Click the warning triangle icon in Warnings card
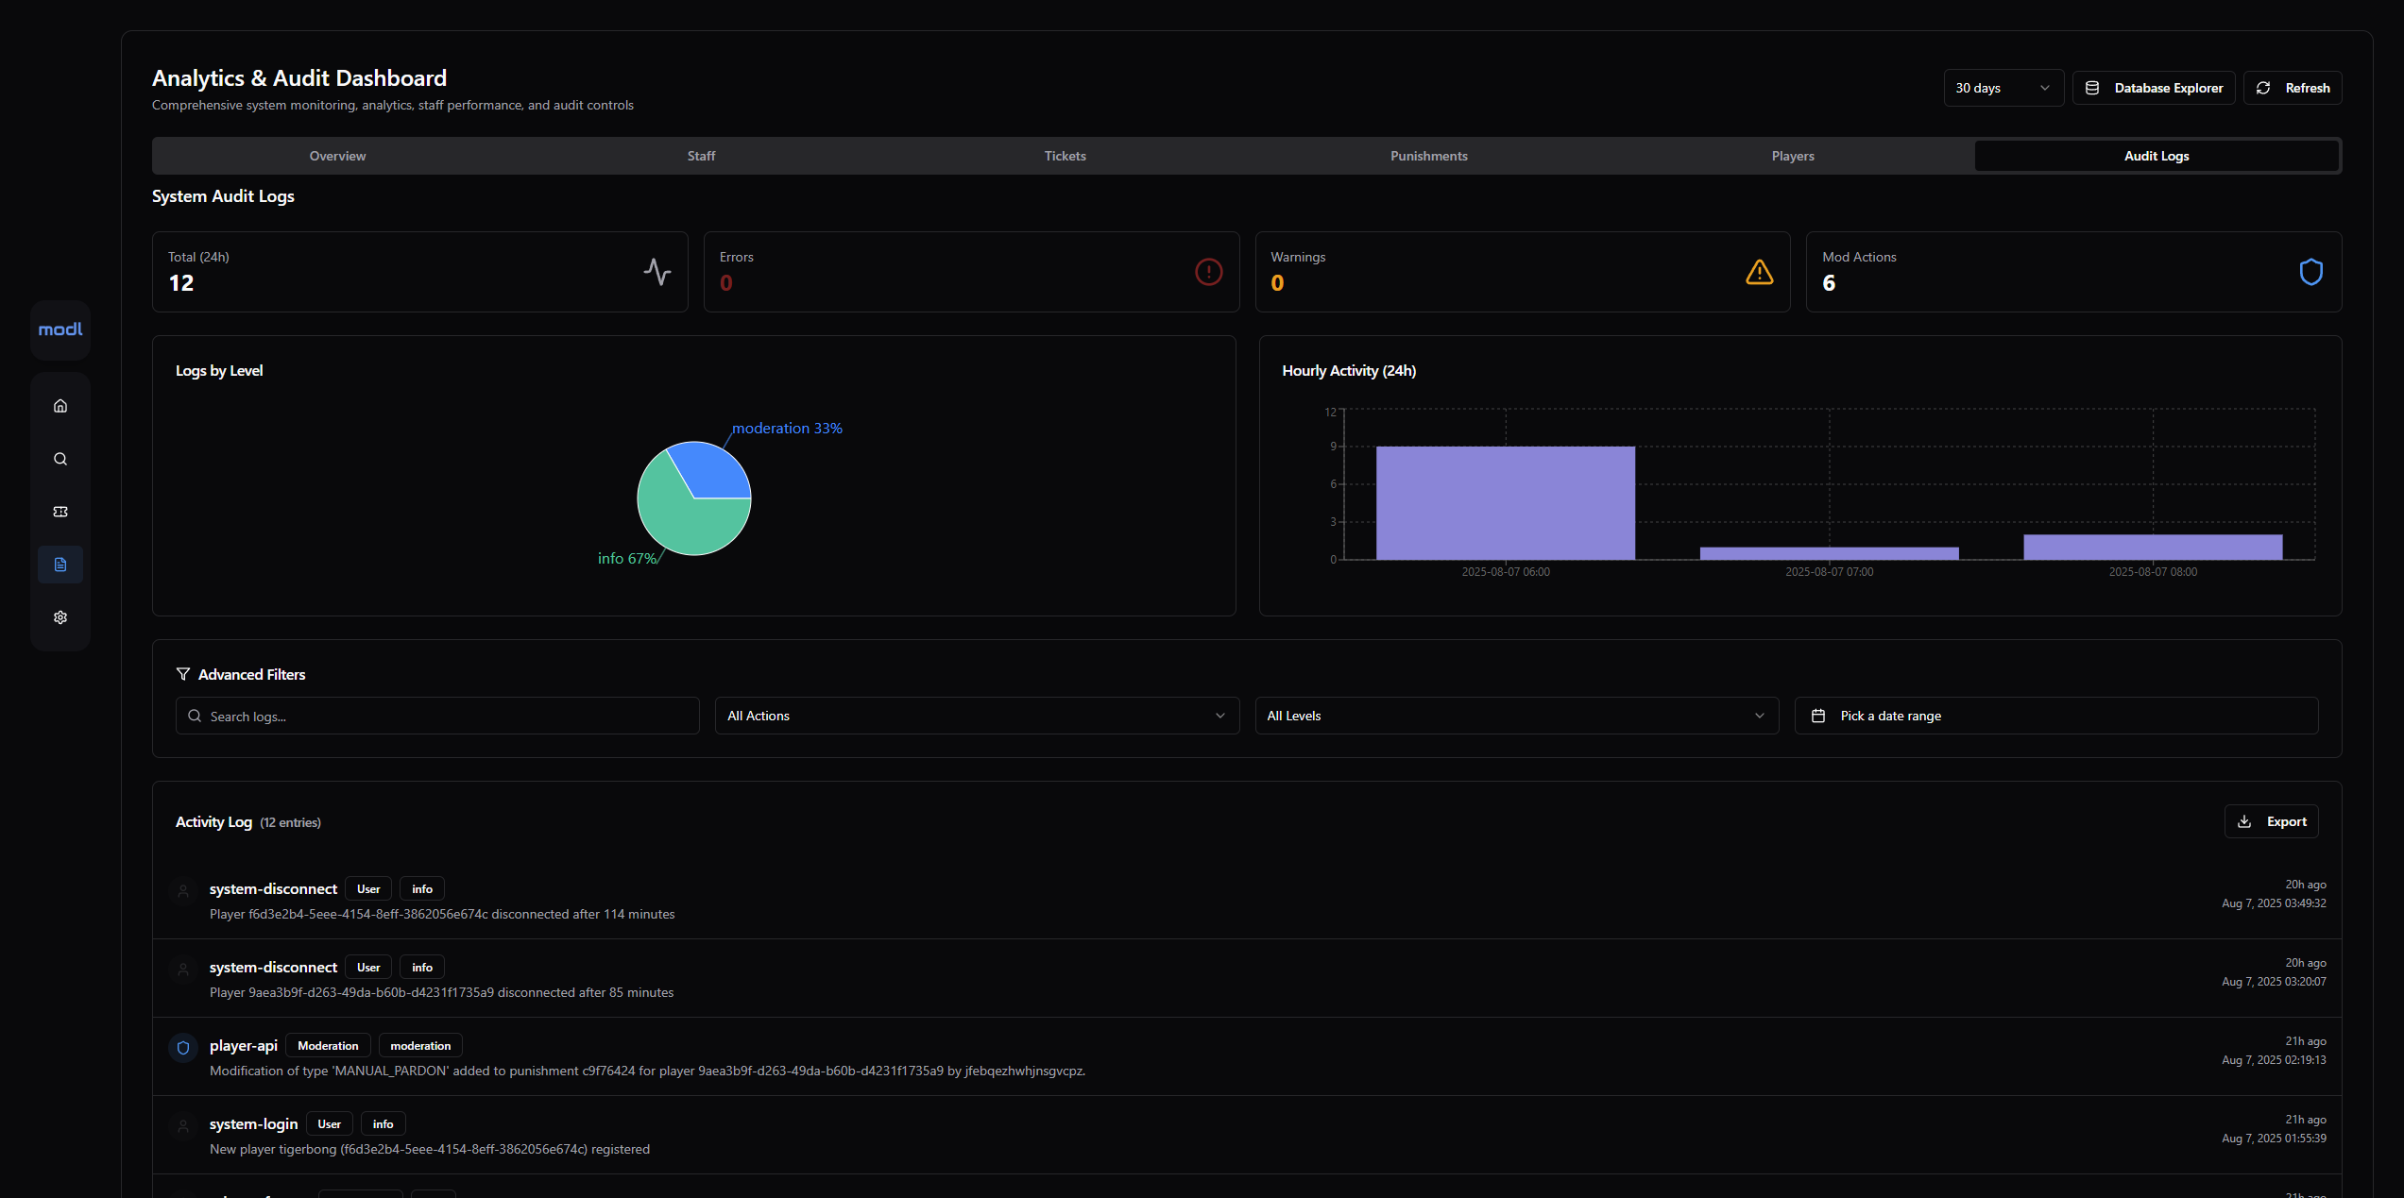This screenshot has width=2404, height=1198. pyautogui.click(x=1760, y=272)
